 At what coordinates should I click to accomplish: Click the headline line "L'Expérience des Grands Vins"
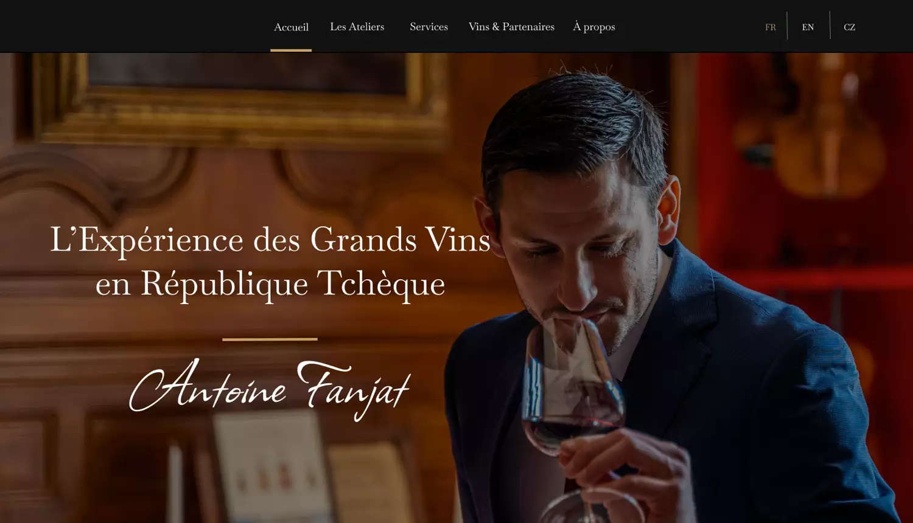[270, 240]
